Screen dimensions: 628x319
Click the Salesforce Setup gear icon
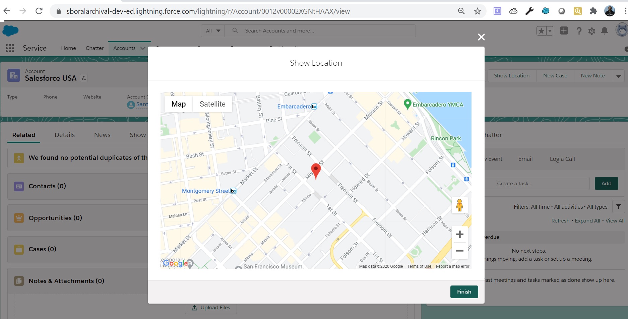tap(591, 30)
